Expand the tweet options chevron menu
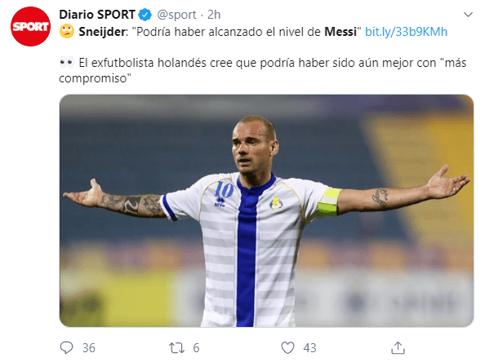This screenshot has height=362, width=485. [468, 15]
